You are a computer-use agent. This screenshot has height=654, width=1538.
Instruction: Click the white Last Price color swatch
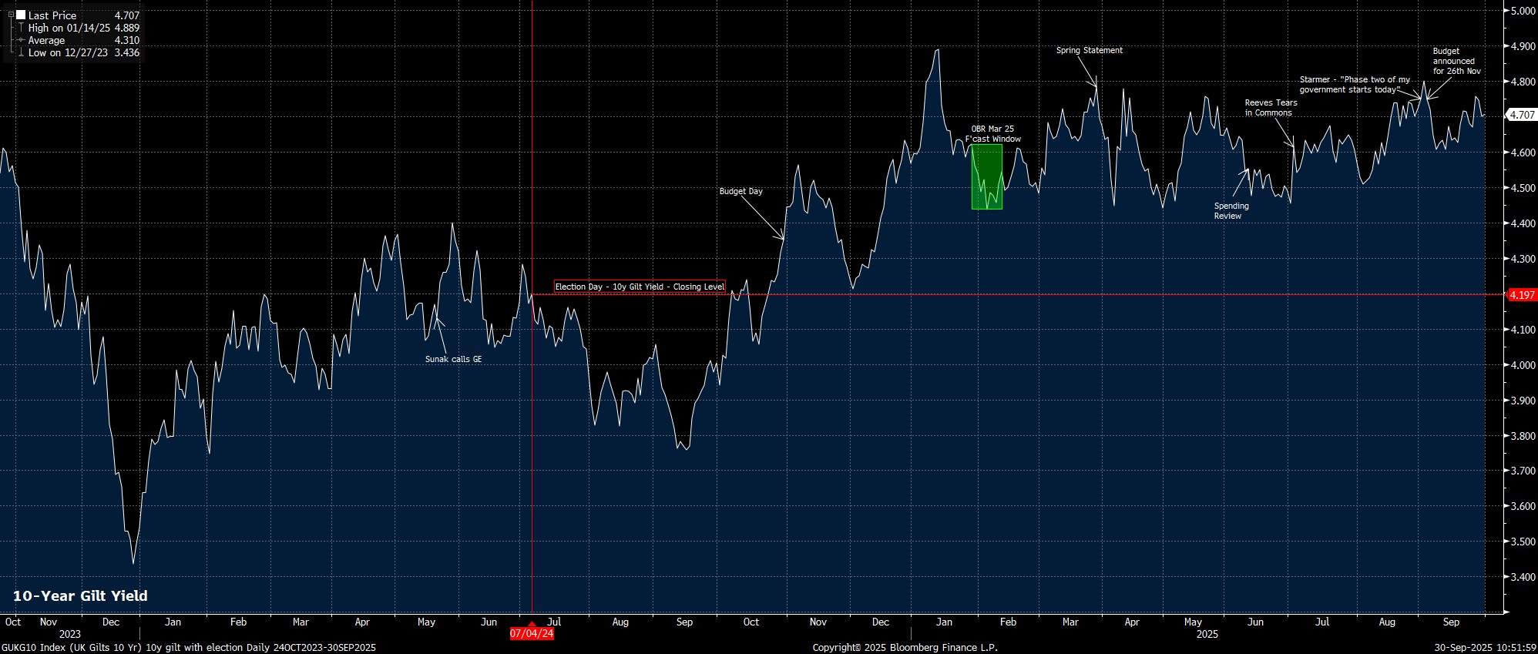tap(20, 15)
